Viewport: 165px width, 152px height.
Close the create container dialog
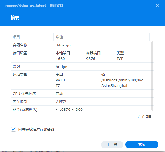click(157, 5)
